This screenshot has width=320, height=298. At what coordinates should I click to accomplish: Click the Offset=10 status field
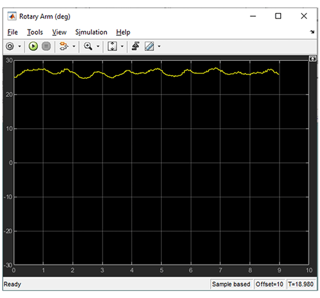pos(270,284)
